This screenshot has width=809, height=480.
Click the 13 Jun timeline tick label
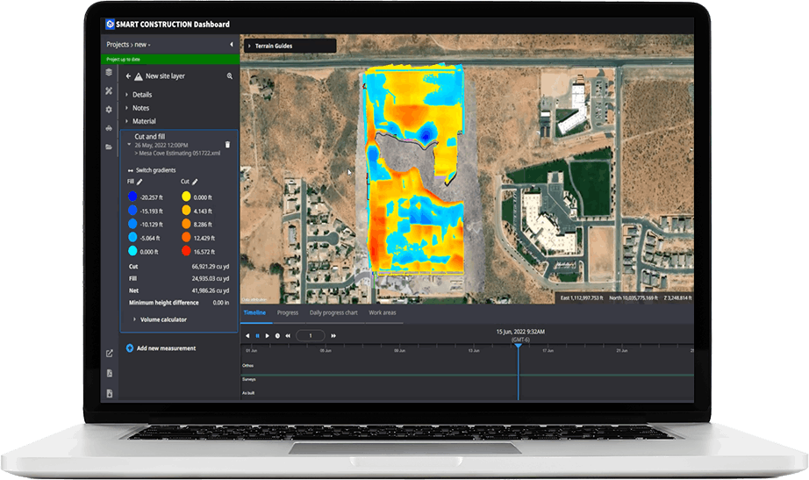(x=474, y=351)
